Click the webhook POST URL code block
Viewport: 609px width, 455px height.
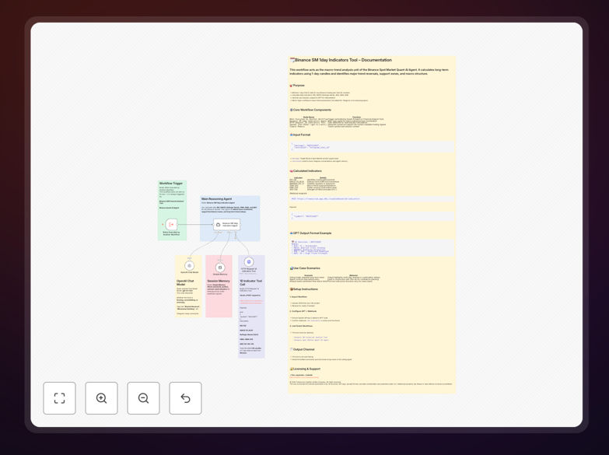point(372,199)
